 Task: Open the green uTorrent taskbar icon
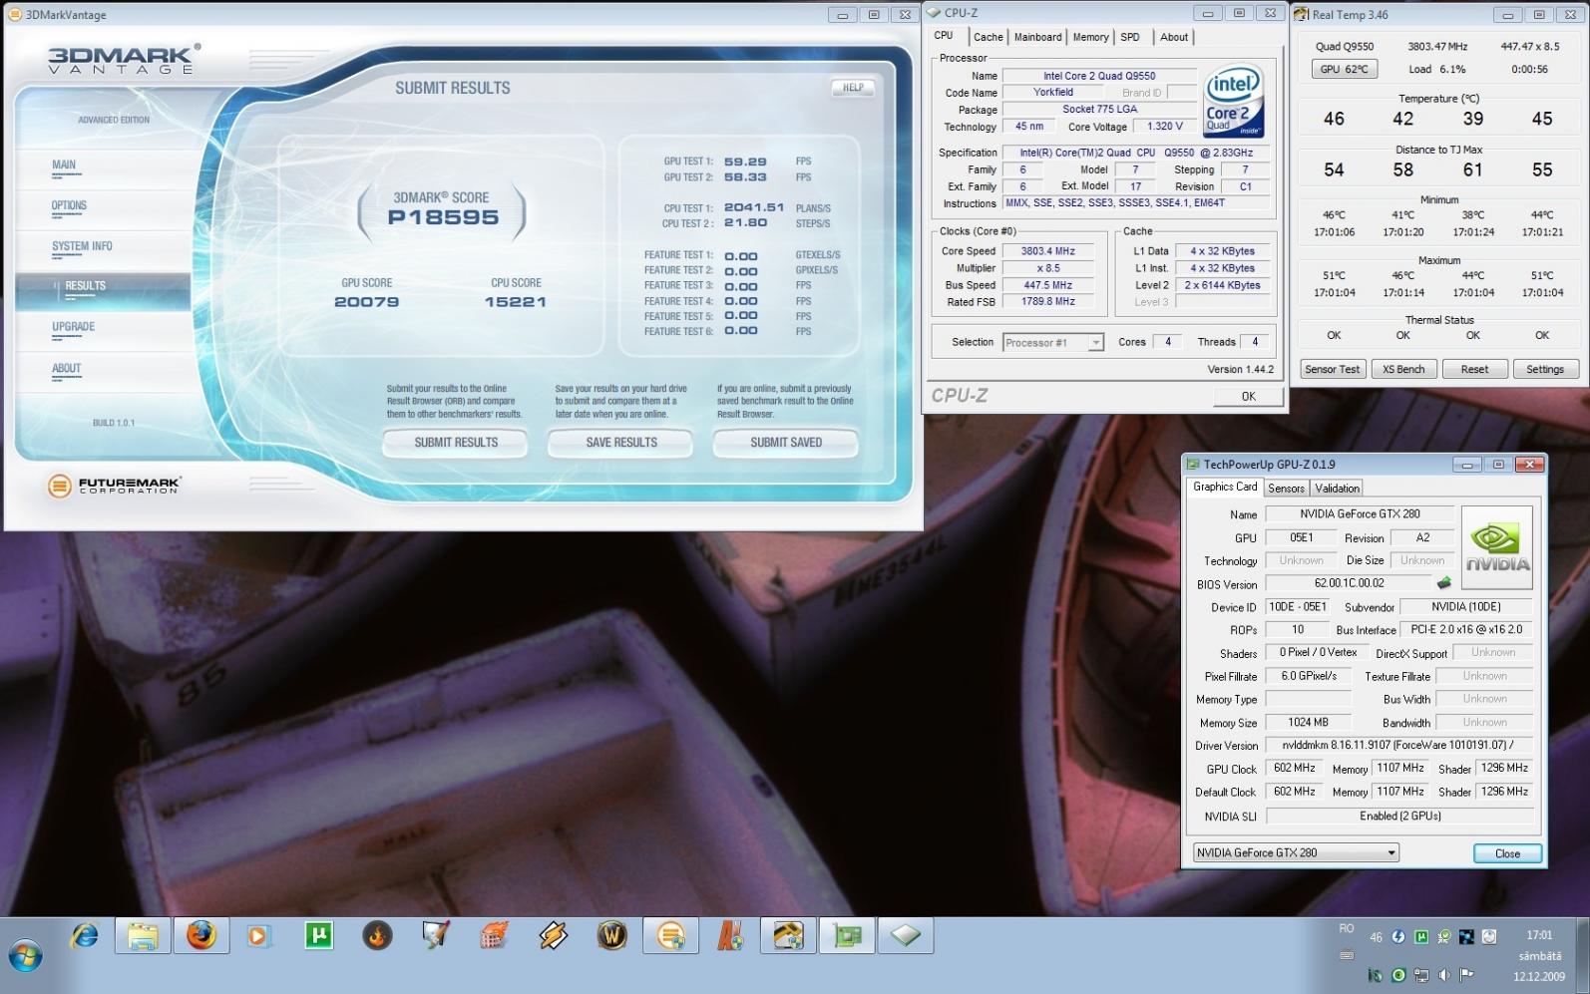[319, 935]
